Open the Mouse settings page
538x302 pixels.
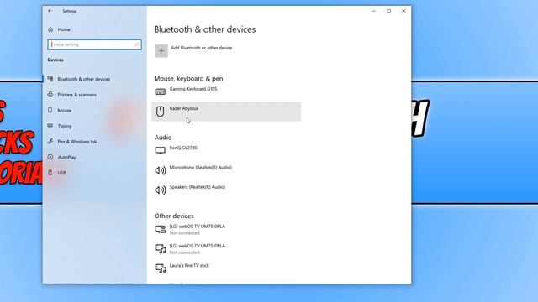[65, 110]
